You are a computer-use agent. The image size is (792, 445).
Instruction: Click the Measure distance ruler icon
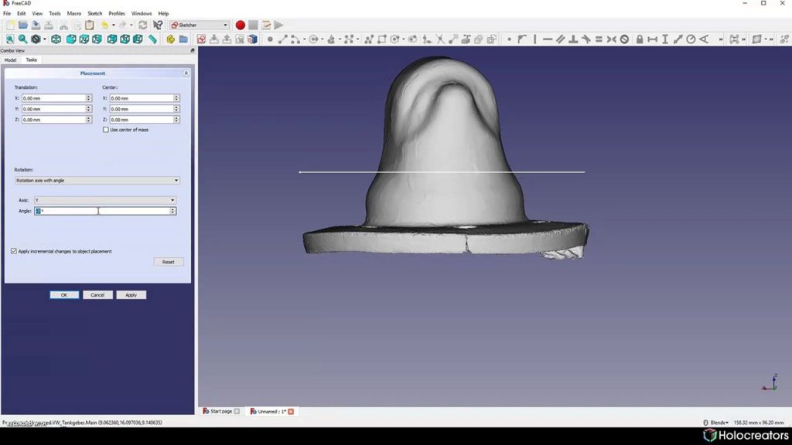tap(152, 39)
